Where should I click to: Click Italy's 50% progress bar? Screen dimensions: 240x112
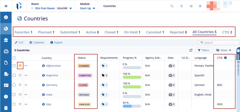click(x=131, y=106)
